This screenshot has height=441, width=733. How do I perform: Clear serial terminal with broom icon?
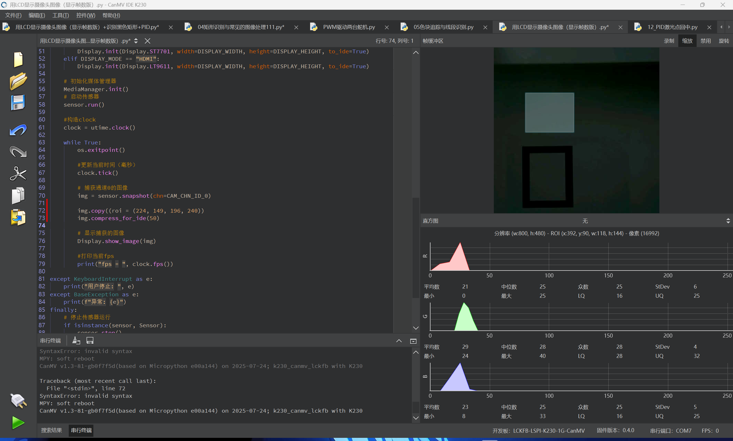pyautogui.click(x=76, y=340)
